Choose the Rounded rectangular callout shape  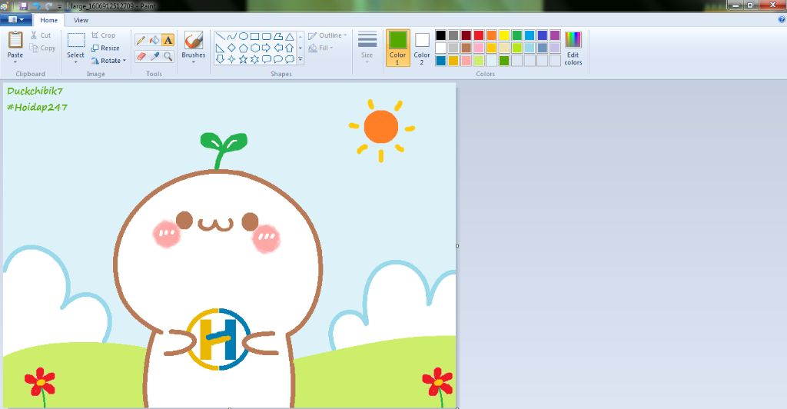pos(266,59)
